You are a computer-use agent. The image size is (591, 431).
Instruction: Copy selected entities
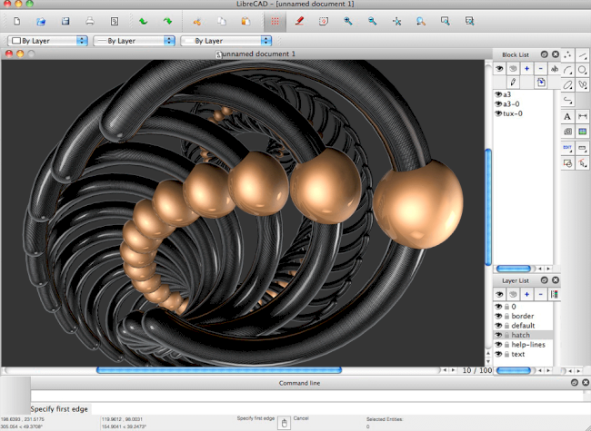click(x=222, y=21)
